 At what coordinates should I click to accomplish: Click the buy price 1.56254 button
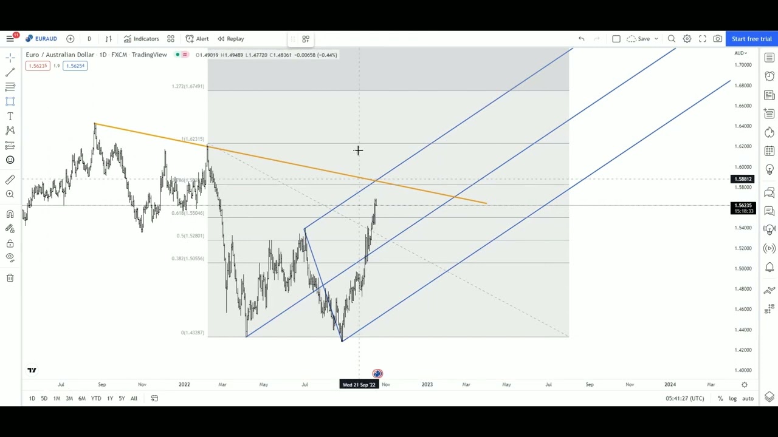pos(75,66)
